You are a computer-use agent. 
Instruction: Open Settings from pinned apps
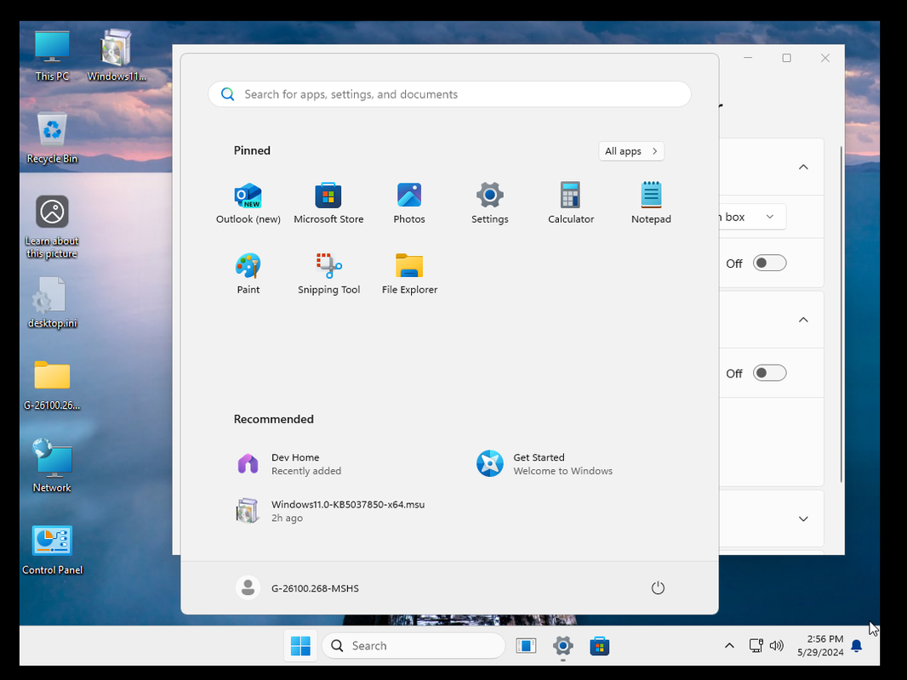click(490, 203)
